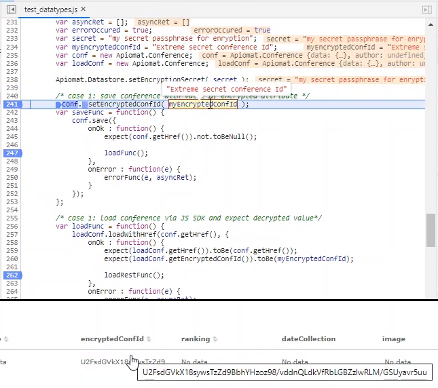The width and height of the screenshot is (438, 388).
Task: Click the inline value asyncRet = []
Action: pyautogui.click(x=164, y=22)
